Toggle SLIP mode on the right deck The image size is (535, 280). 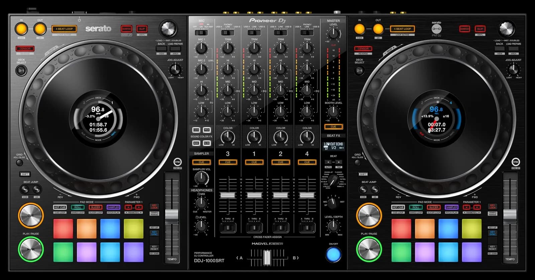[x=480, y=29]
